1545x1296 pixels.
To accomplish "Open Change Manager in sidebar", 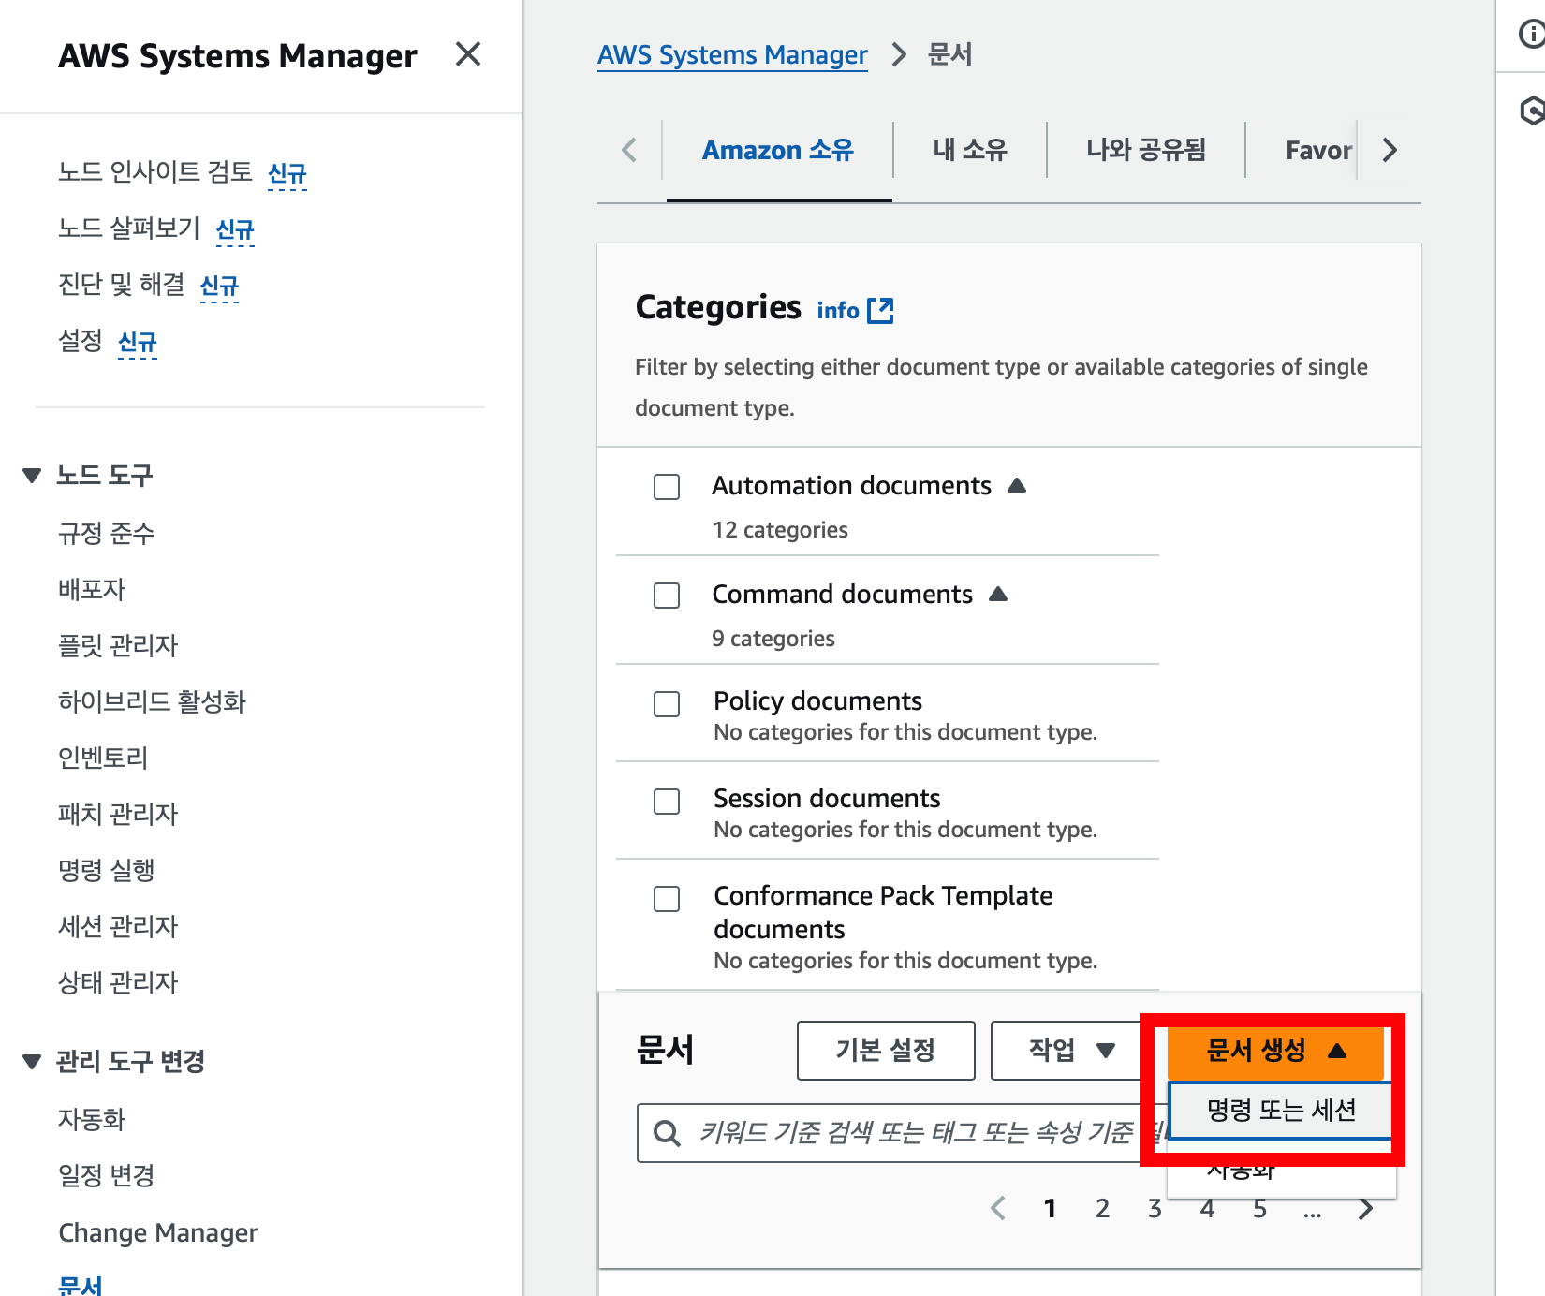I will tap(158, 1232).
